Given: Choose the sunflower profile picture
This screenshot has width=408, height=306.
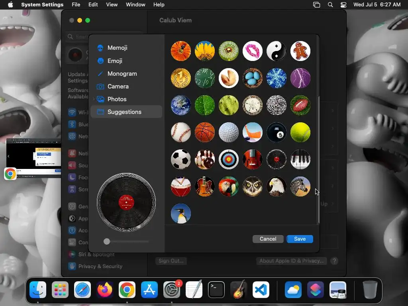Looking at the screenshot, I should [x=205, y=51].
